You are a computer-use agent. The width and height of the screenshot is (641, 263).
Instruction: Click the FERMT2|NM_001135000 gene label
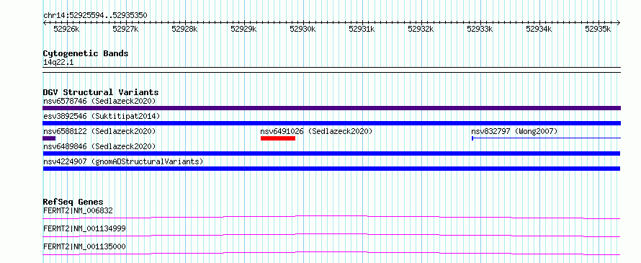(84, 246)
